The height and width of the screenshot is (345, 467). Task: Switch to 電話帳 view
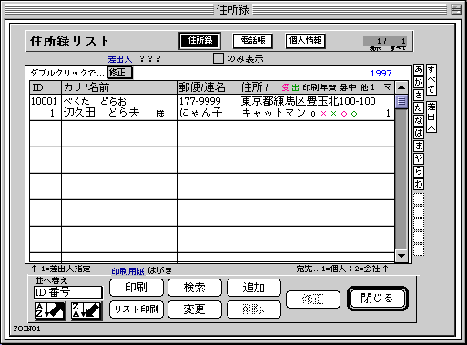click(253, 41)
